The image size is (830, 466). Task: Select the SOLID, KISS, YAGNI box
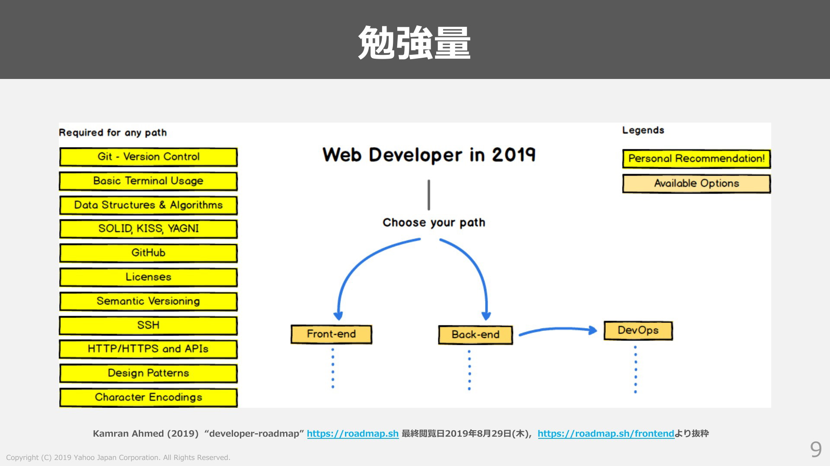point(148,229)
